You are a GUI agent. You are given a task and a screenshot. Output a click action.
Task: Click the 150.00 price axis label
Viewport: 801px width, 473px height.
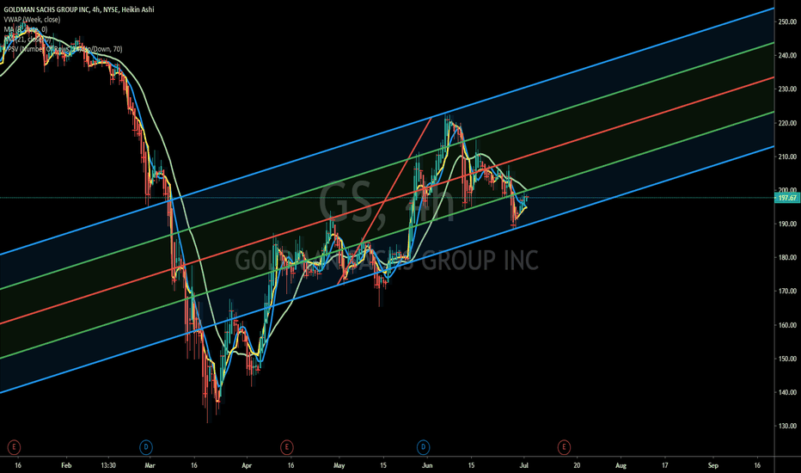(787, 359)
